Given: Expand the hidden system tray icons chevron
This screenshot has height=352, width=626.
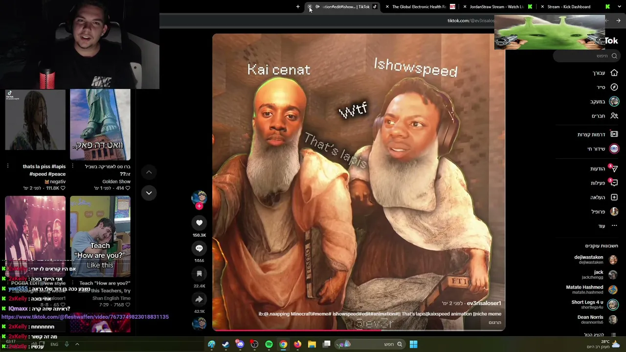Looking at the screenshot, I should pyautogui.click(x=77, y=344).
